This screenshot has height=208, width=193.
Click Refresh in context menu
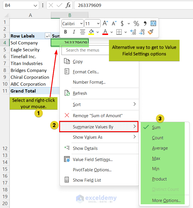pos(99,93)
